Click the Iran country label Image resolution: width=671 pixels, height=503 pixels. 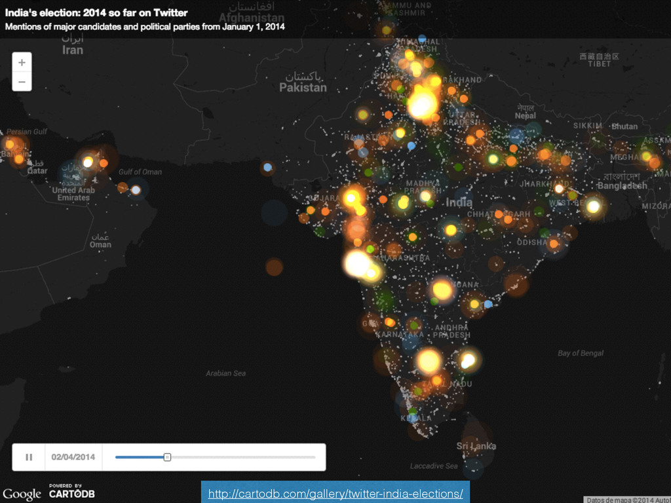point(73,45)
